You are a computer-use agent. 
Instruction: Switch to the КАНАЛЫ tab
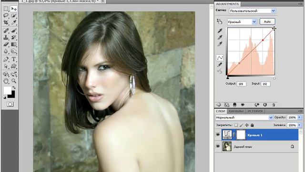(x=236, y=111)
